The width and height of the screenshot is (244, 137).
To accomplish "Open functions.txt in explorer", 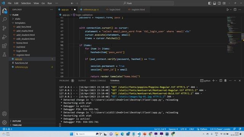I will 21,63.
